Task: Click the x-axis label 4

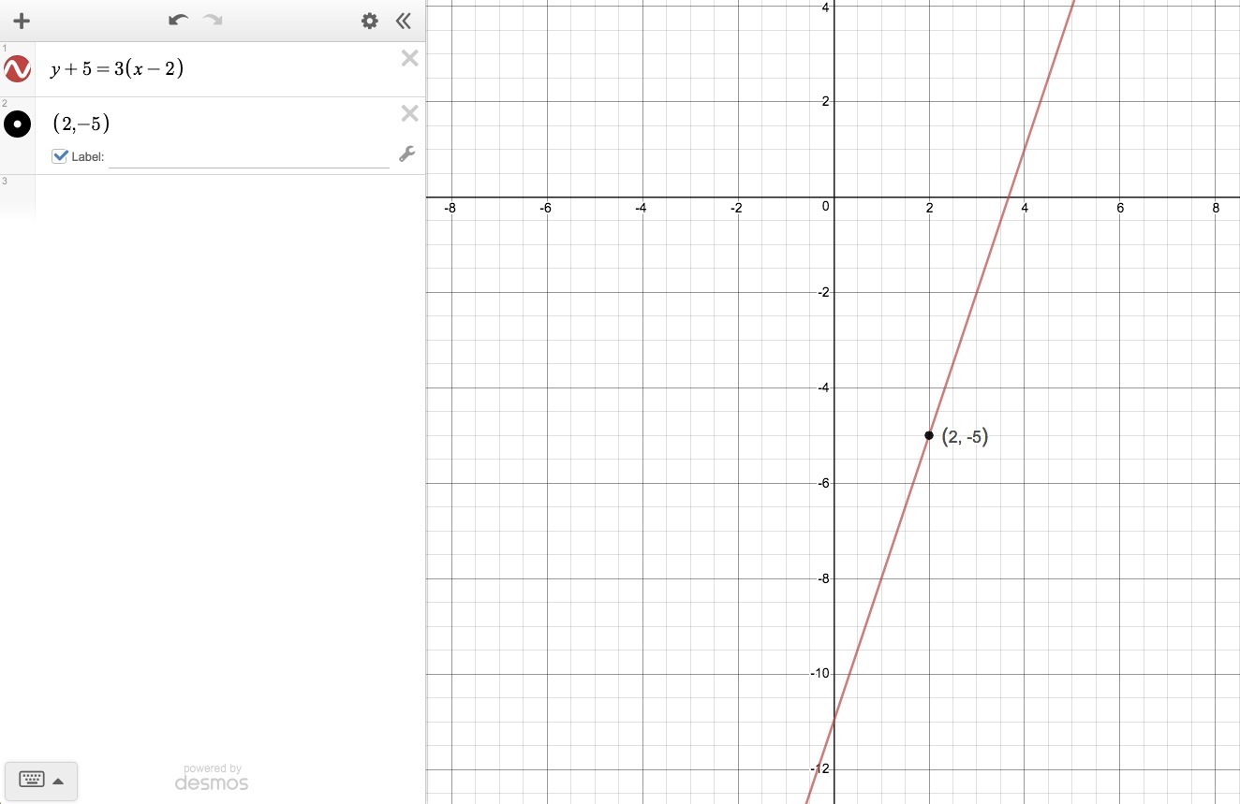Action: click(x=1025, y=209)
